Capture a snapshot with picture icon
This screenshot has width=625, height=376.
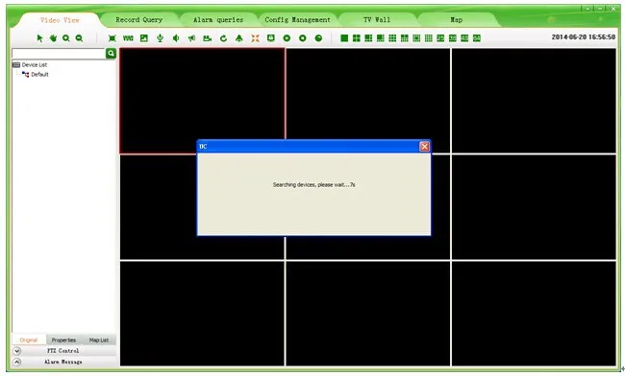click(x=144, y=38)
